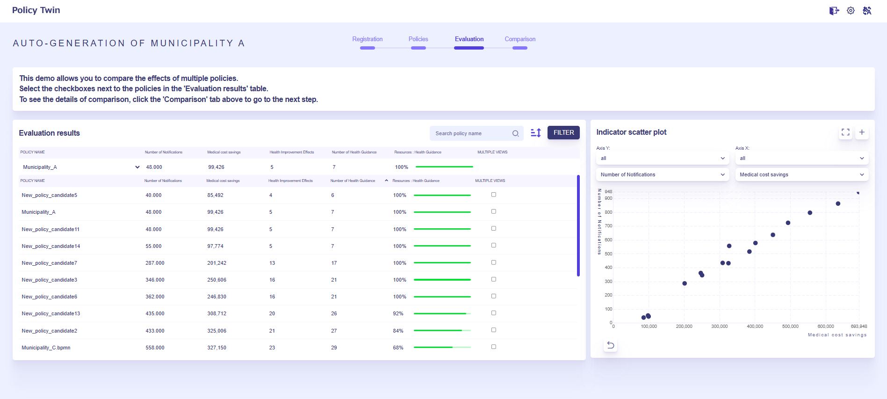
Task: Click the logout icon in the header
Action: point(834,10)
